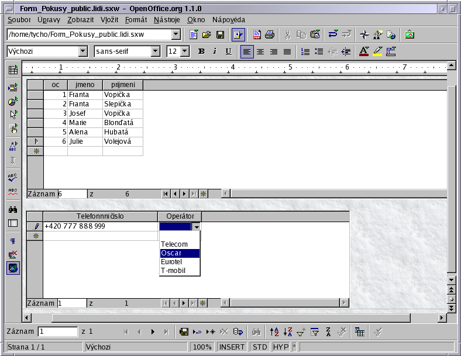Set Align Left paragraph alignment

tap(247, 51)
